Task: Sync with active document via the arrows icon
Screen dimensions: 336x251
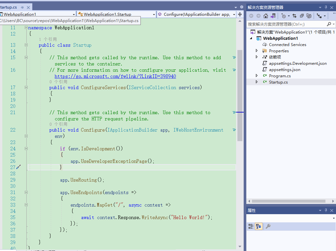Action: coord(294,16)
